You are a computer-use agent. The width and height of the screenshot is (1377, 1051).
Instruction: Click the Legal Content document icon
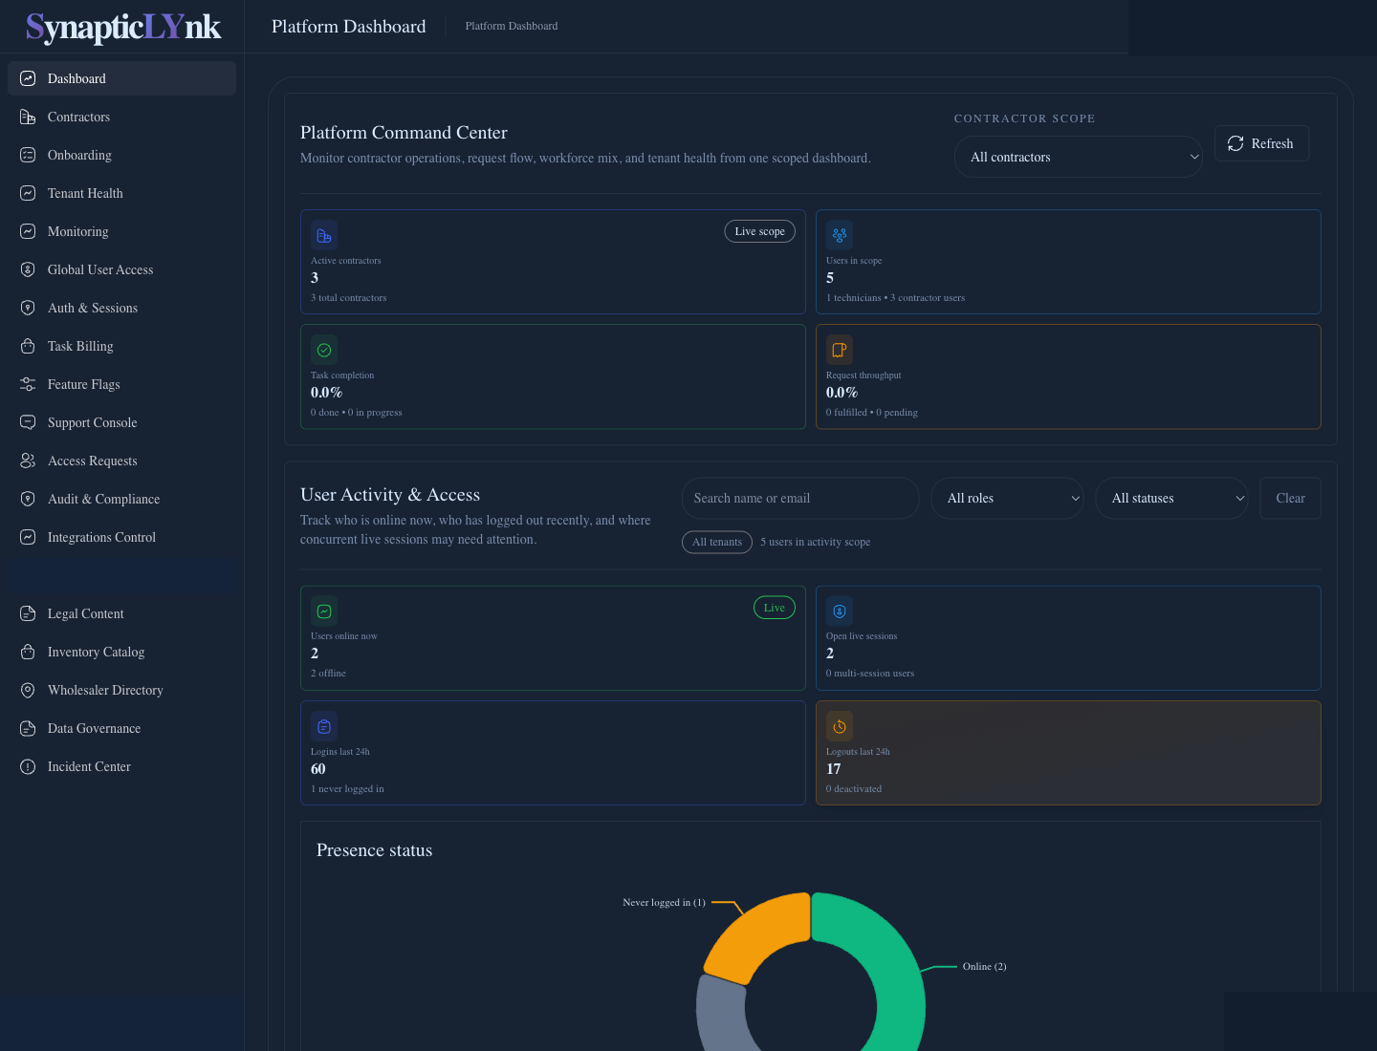point(28,613)
